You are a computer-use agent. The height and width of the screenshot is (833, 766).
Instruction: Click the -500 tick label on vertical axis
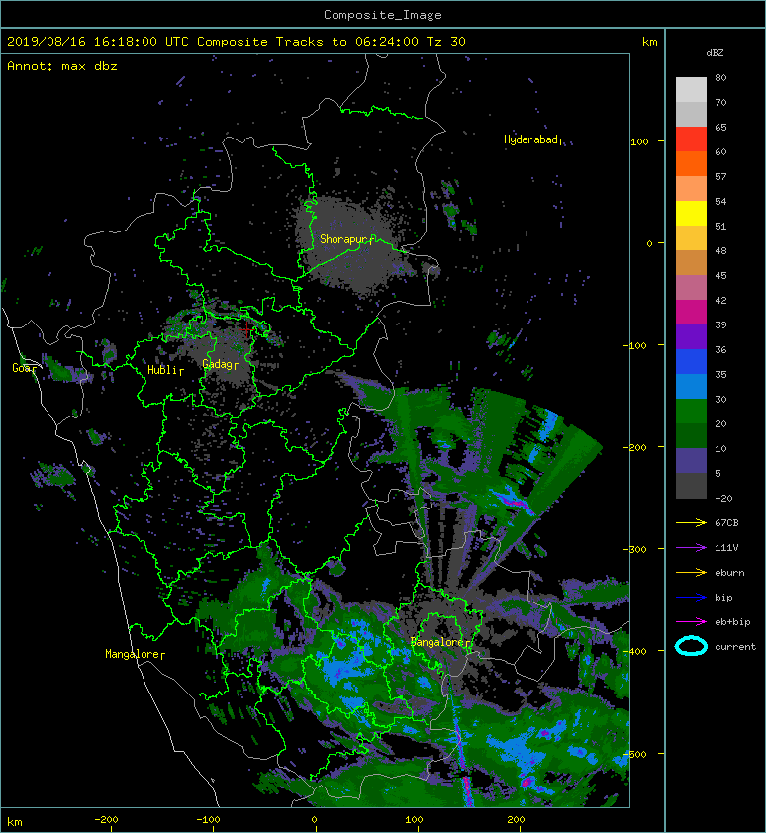click(x=634, y=754)
